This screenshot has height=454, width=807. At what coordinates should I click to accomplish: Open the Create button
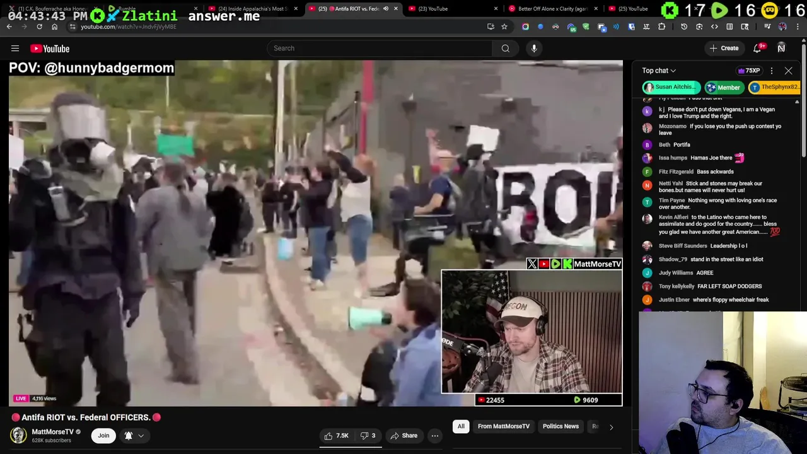[724, 49]
